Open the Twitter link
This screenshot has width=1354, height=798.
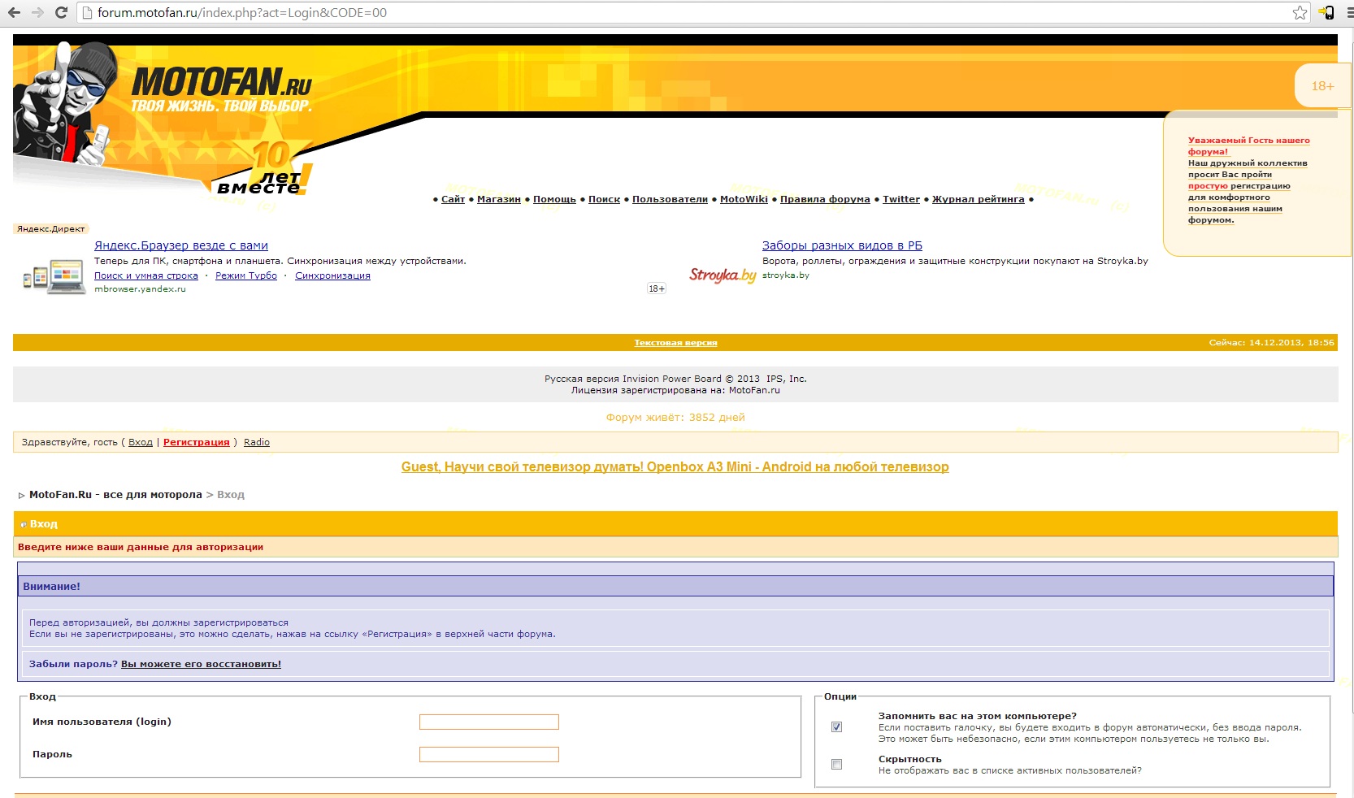click(x=901, y=199)
